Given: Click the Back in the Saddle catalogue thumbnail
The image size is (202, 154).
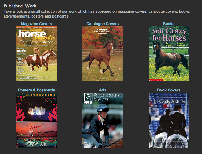Looking at the screenshot, I should coord(103,54).
